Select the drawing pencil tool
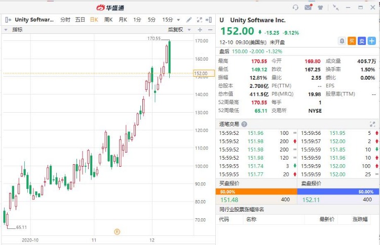 pyautogui.click(x=189, y=20)
